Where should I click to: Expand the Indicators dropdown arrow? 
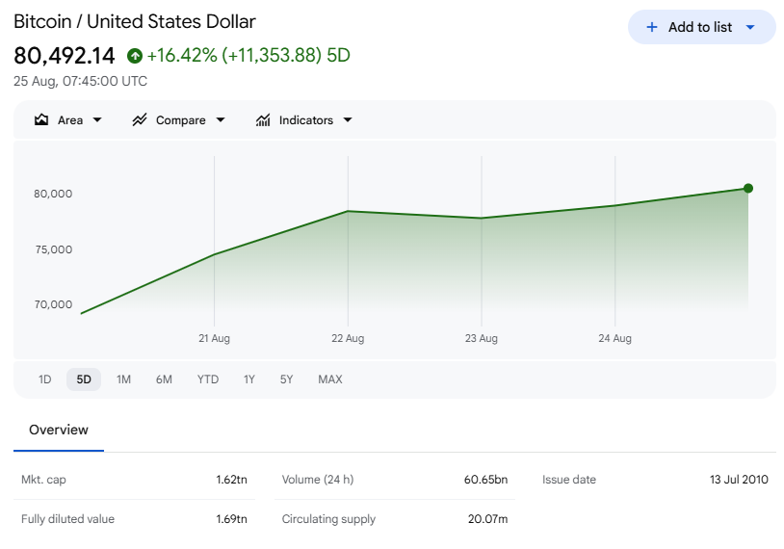point(348,120)
